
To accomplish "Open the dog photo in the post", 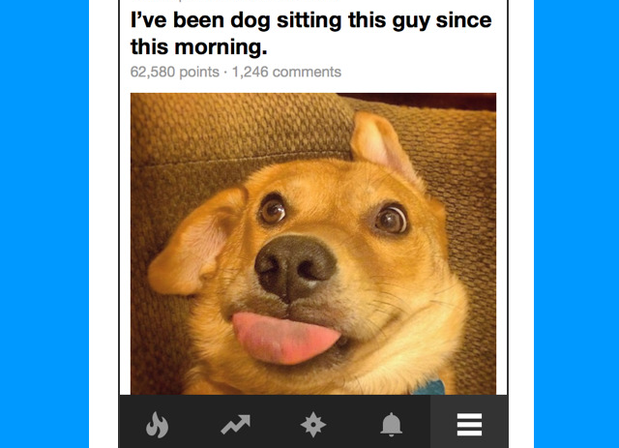I will tap(313, 244).
